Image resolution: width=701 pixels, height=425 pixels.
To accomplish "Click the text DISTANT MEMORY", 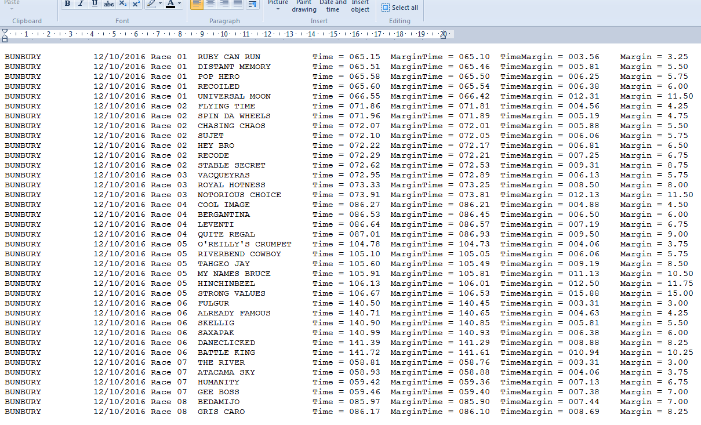I will point(234,67).
